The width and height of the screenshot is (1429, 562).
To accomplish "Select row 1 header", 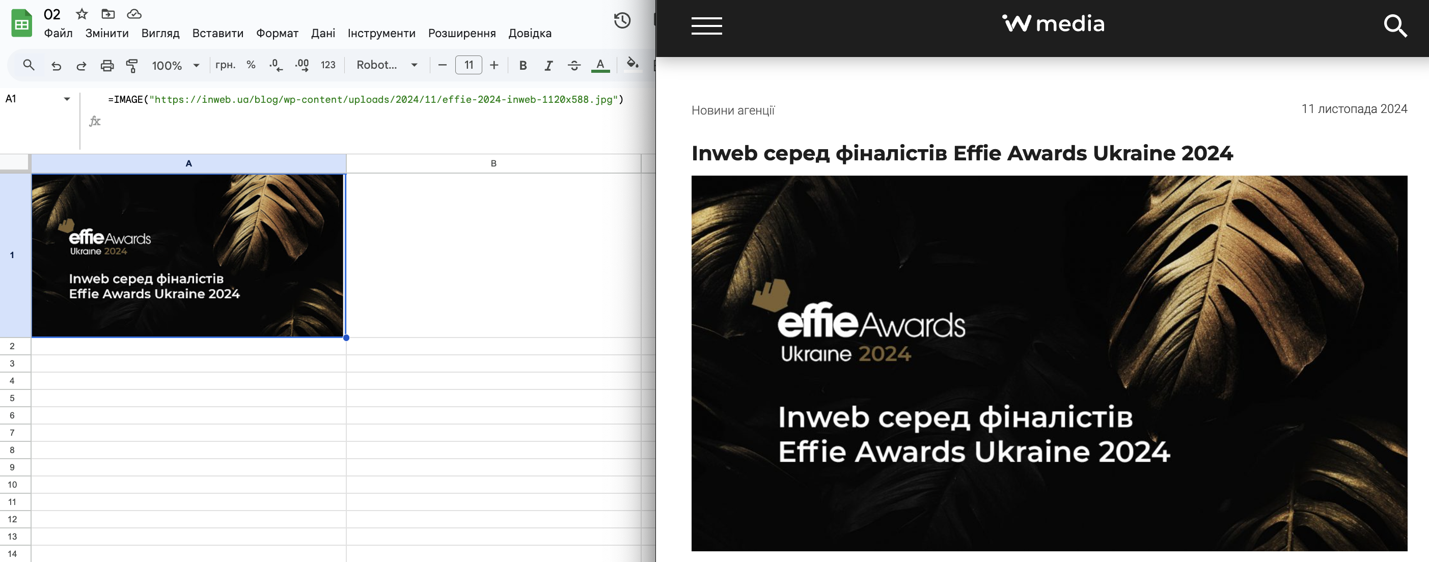I will (x=12, y=256).
